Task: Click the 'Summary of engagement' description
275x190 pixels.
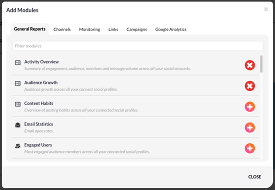Action: click(x=107, y=68)
